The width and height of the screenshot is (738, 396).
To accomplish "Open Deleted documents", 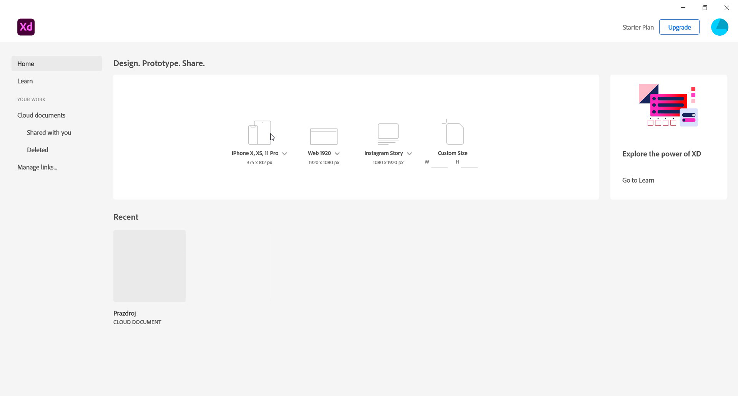I will click(37, 150).
